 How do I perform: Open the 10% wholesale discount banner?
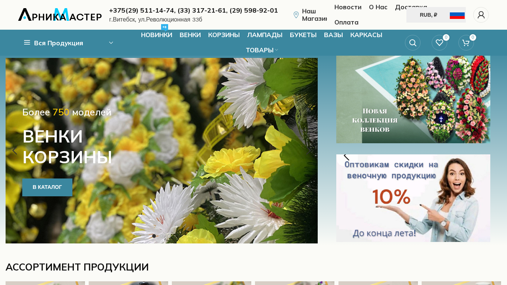[413, 198]
